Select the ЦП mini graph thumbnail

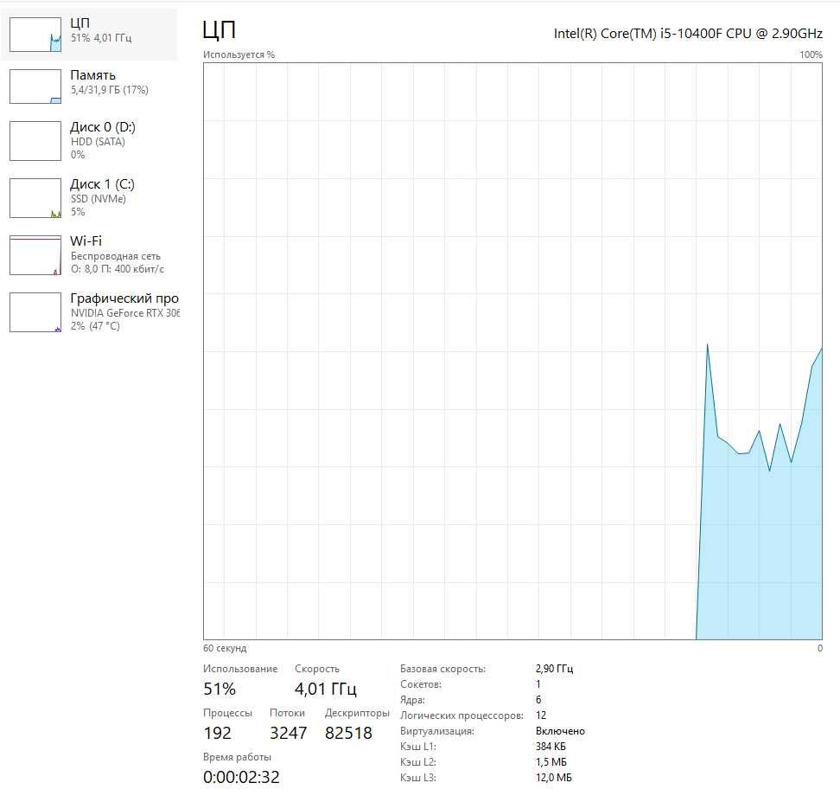point(35,35)
